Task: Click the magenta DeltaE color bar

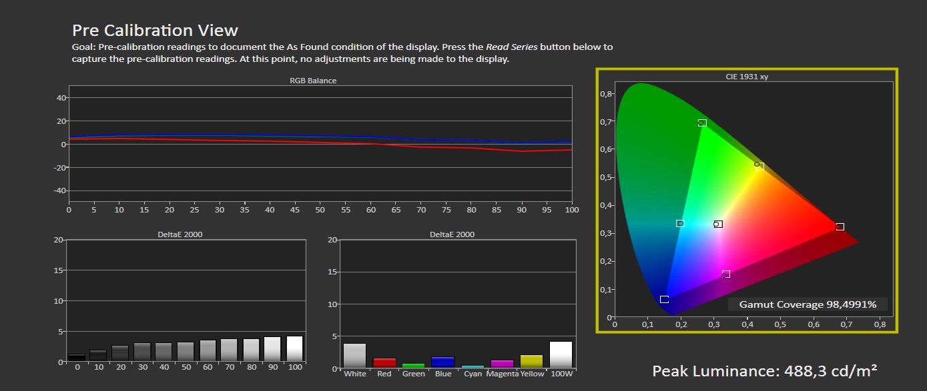Action: (501, 364)
